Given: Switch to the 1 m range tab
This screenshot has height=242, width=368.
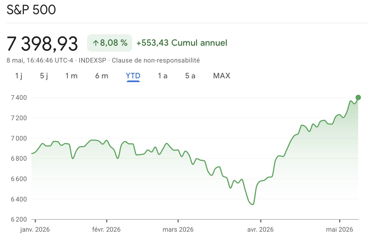Looking at the screenshot, I should tap(71, 76).
